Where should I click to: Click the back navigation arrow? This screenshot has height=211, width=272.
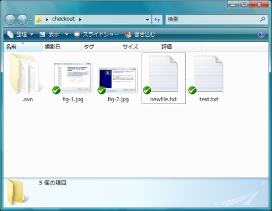pyautogui.click(x=10, y=19)
